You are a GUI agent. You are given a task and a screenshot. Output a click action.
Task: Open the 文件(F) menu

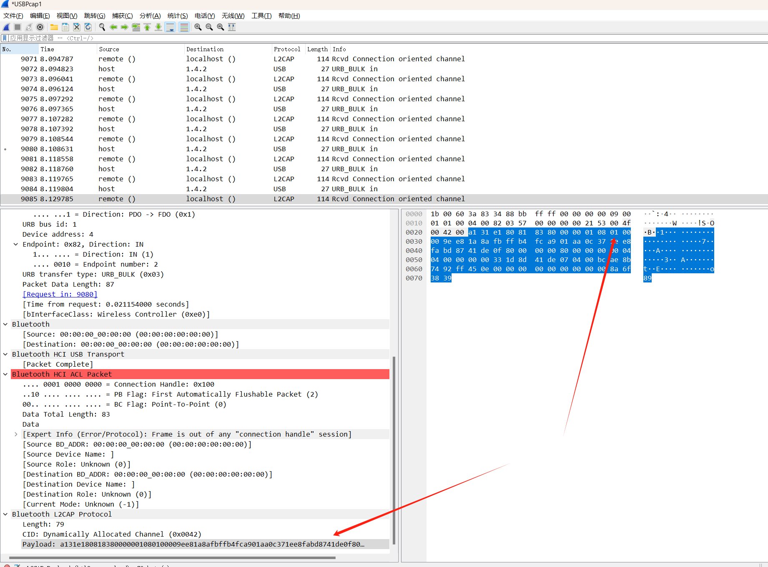[x=13, y=16]
